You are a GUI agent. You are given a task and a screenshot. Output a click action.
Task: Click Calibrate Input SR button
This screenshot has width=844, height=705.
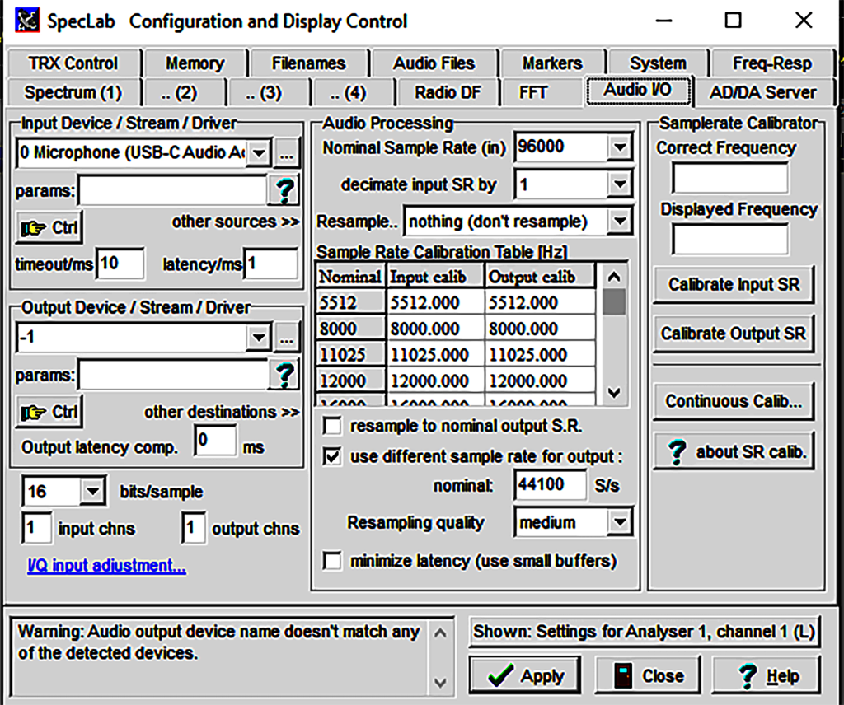tap(734, 285)
